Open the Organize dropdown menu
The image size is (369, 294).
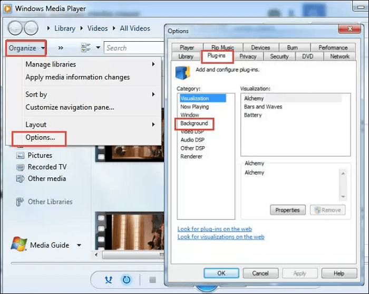coord(26,48)
